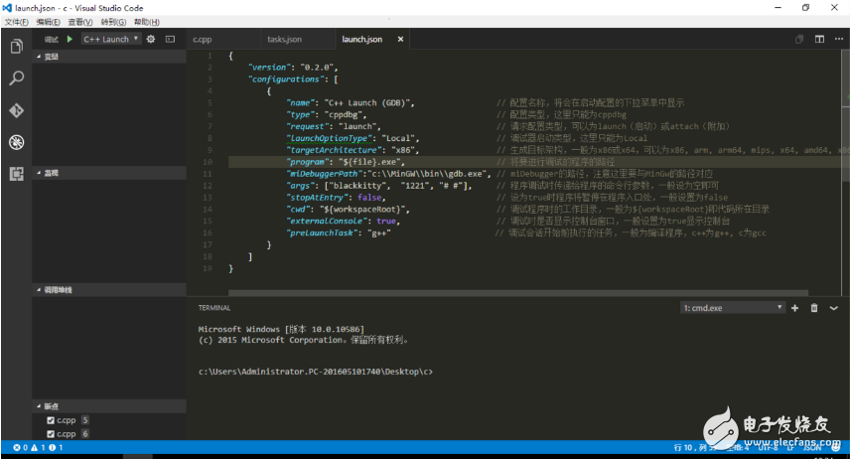The width and height of the screenshot is (850, 459).
Task: Click the "request" launch value
Action: click(357, 126)
